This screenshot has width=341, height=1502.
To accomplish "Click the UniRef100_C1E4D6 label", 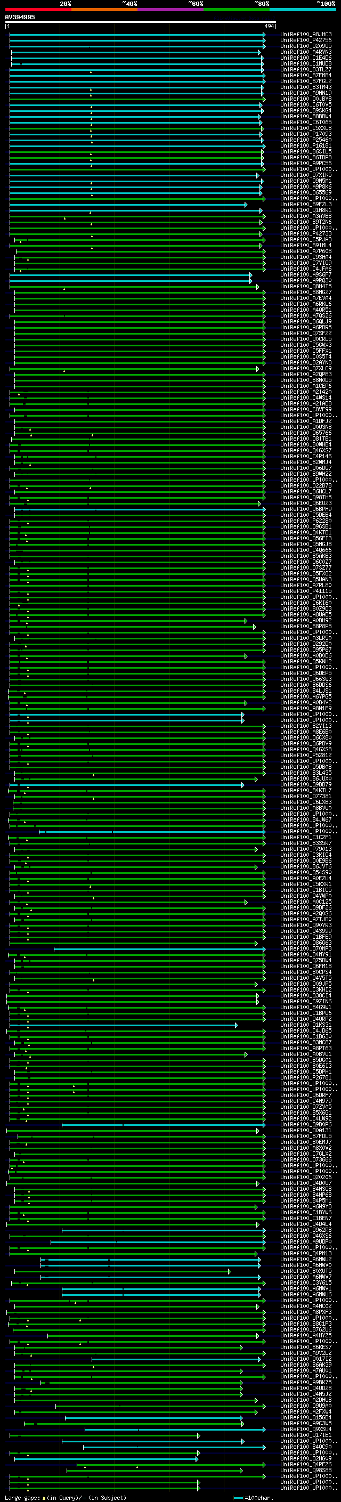I will (306, 58).
